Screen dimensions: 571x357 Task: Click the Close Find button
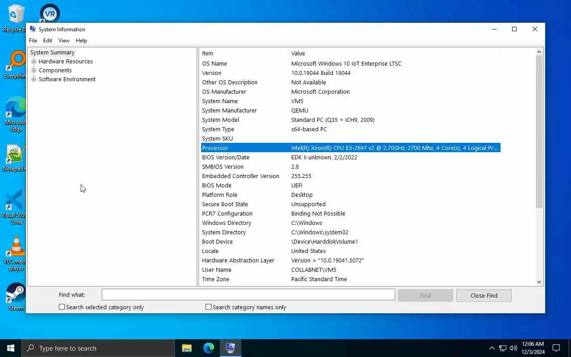coord(484,295)
